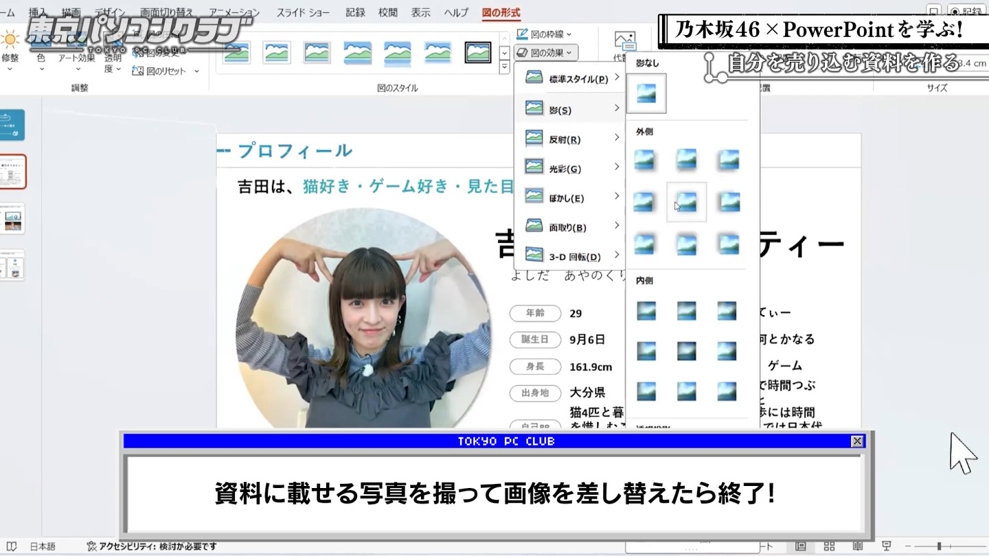
Task: Click the 年齢 label pill on slide
Action: [535, 313]
